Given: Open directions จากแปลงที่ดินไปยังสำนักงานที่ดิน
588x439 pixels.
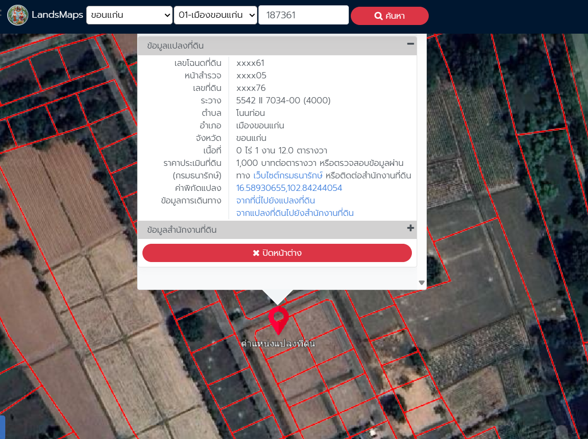Looking at the screenshot, I should [x=294, y=213].
